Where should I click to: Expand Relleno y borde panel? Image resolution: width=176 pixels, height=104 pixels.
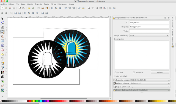pos(142,83)
